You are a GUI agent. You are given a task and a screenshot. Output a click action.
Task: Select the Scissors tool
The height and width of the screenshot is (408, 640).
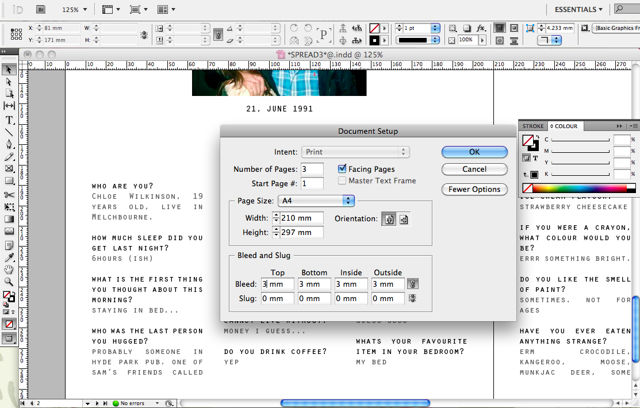tap(8, 195)
